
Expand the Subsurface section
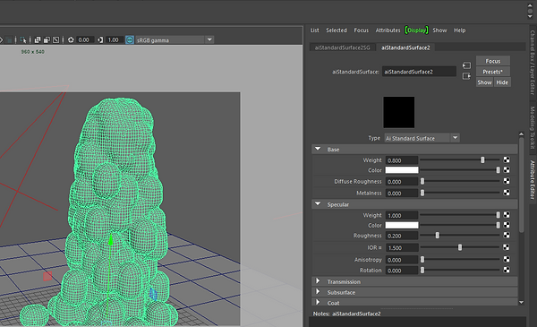318,292
